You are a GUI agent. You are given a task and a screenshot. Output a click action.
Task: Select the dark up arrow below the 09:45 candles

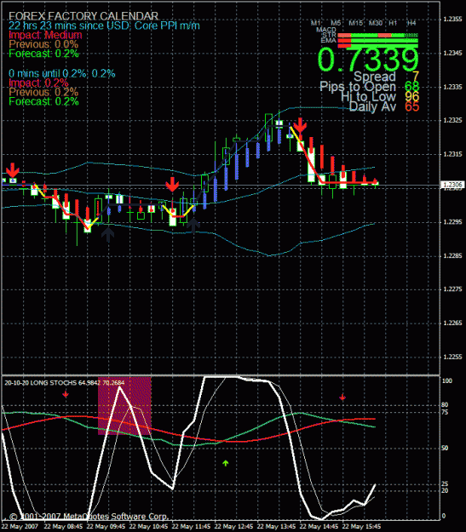(107, 234)
